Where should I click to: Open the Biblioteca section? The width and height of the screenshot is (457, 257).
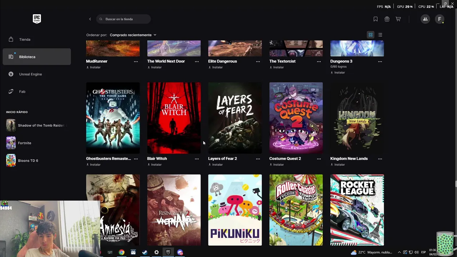[x=37, y=57]
